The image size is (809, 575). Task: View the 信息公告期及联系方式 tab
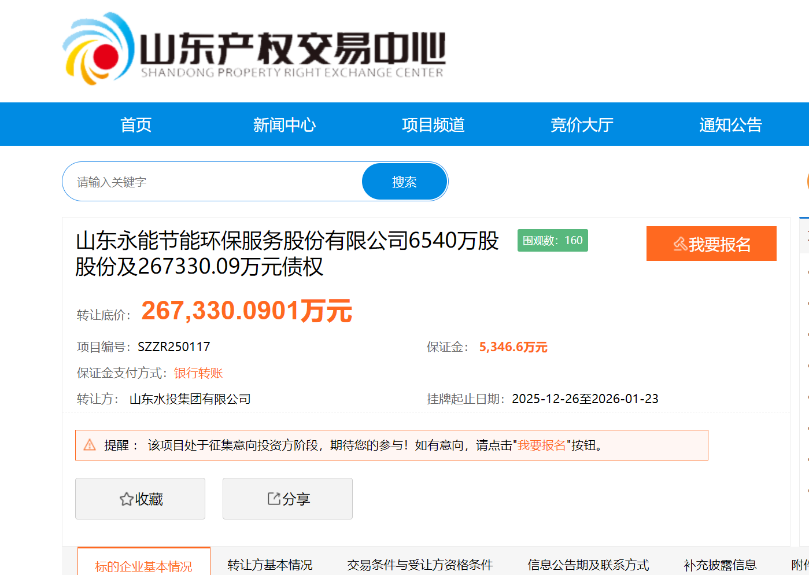588,565
